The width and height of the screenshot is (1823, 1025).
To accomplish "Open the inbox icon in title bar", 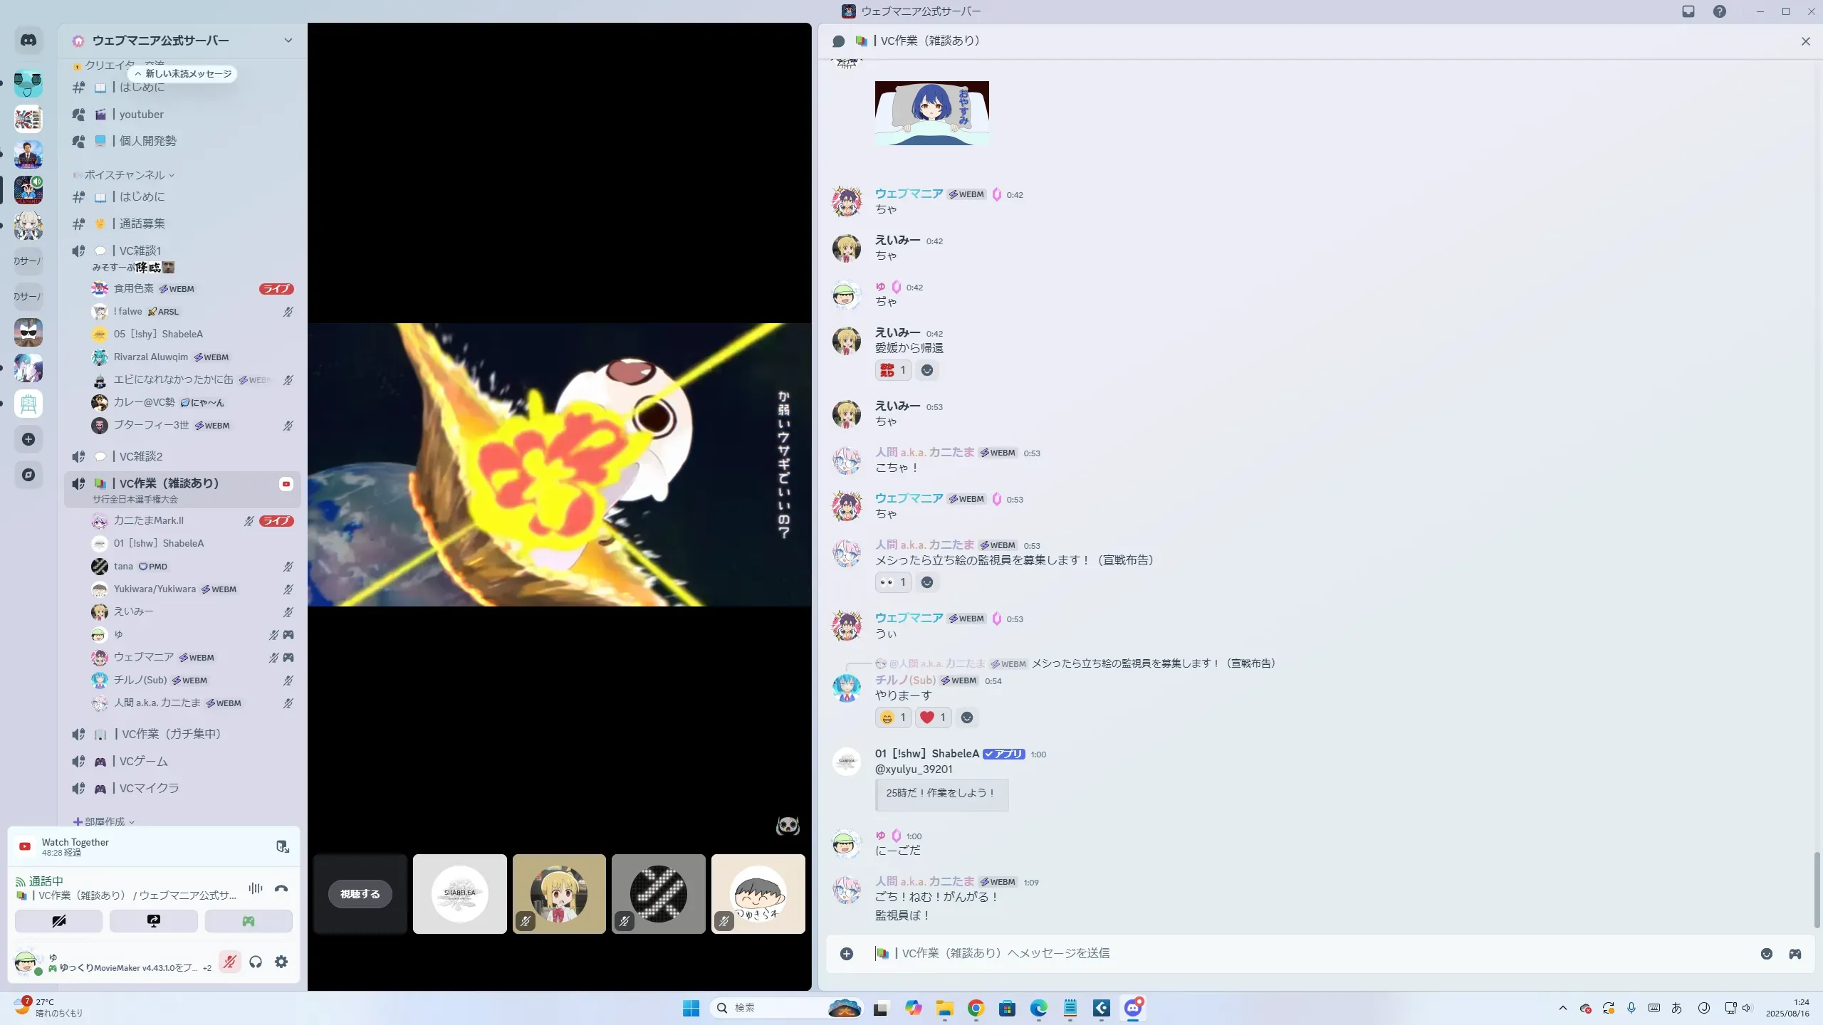I will coord(1688,11).
